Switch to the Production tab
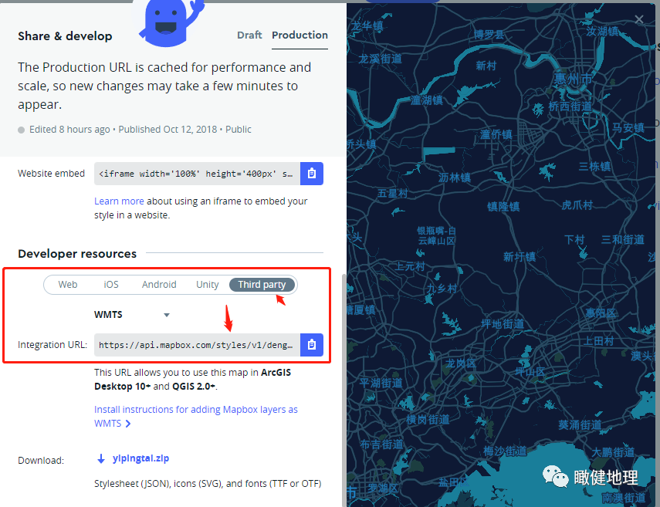This screenshot has height=507, width=660. [300, 35]
